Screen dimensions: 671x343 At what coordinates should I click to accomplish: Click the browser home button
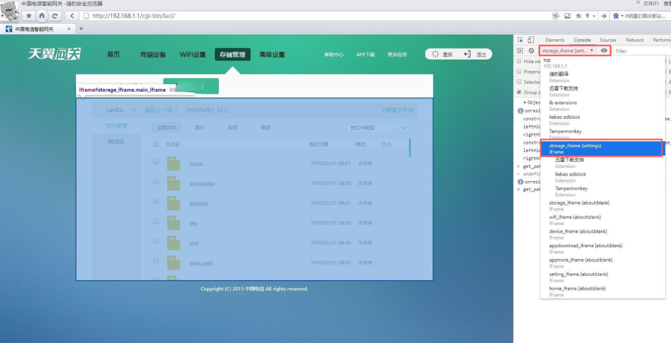pyautogui.click(x=42, y=15)
